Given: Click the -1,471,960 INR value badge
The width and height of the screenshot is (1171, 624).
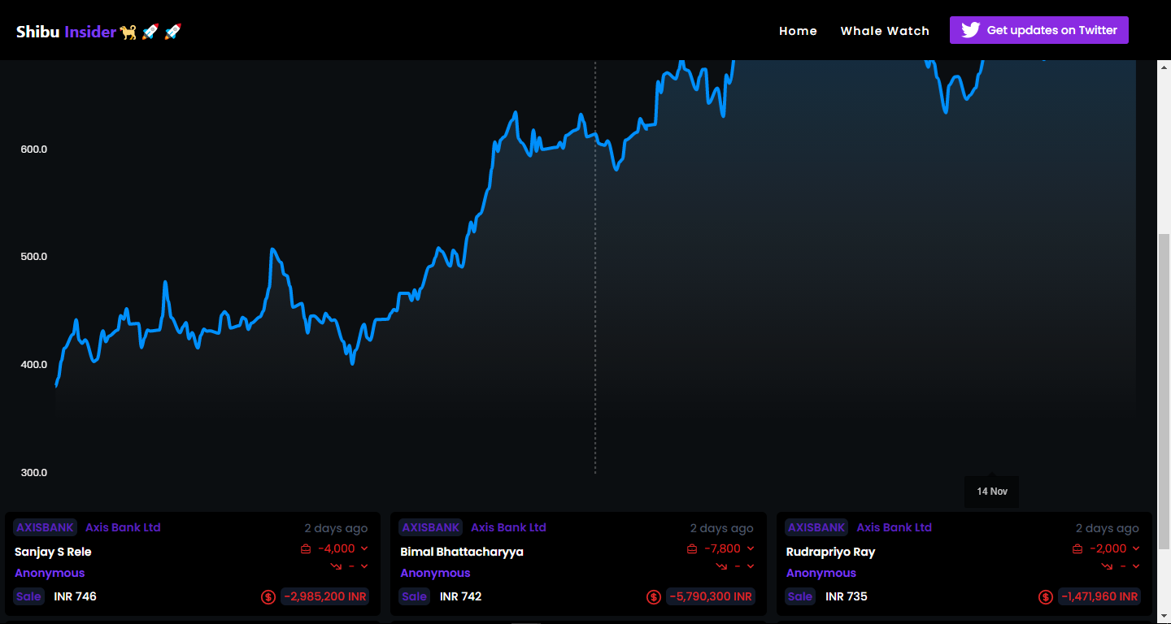Looking at the screenshot, I should click(1099, 596).
